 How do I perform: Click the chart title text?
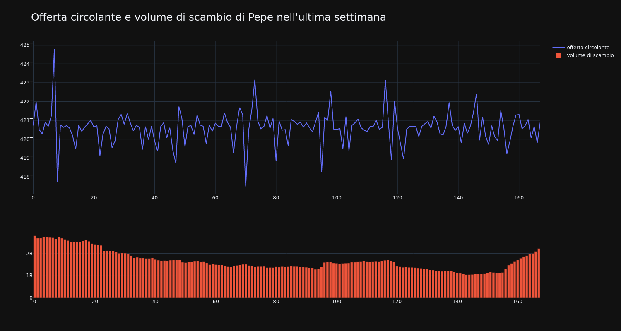click(209, 17)
